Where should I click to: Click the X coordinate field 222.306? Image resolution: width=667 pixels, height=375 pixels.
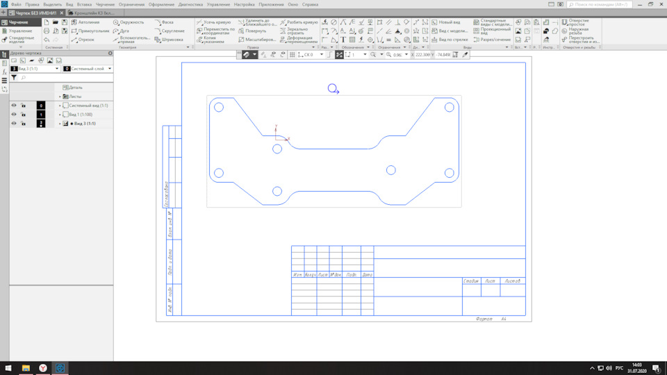[422, 55]
